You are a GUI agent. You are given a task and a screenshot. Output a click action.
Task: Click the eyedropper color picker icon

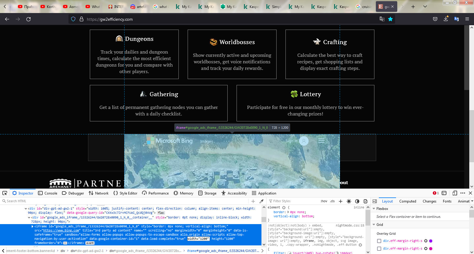[261, 201]
